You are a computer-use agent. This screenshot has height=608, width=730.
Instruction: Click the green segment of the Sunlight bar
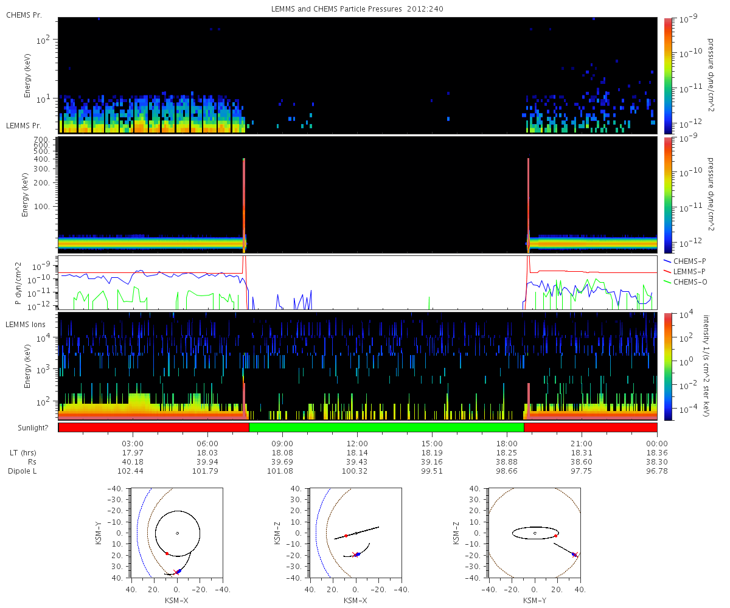tap(386, 427)
